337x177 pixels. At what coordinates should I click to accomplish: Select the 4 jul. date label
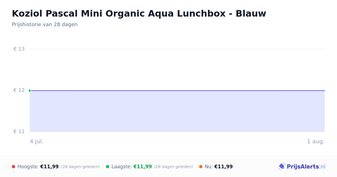[x=37, y=141]
